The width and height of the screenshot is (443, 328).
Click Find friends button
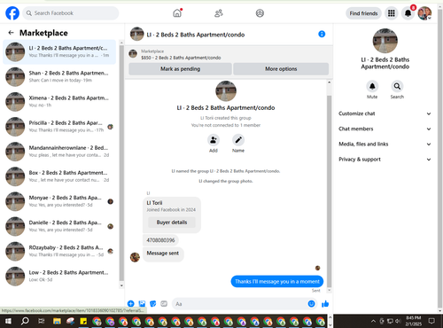[363, 13]
